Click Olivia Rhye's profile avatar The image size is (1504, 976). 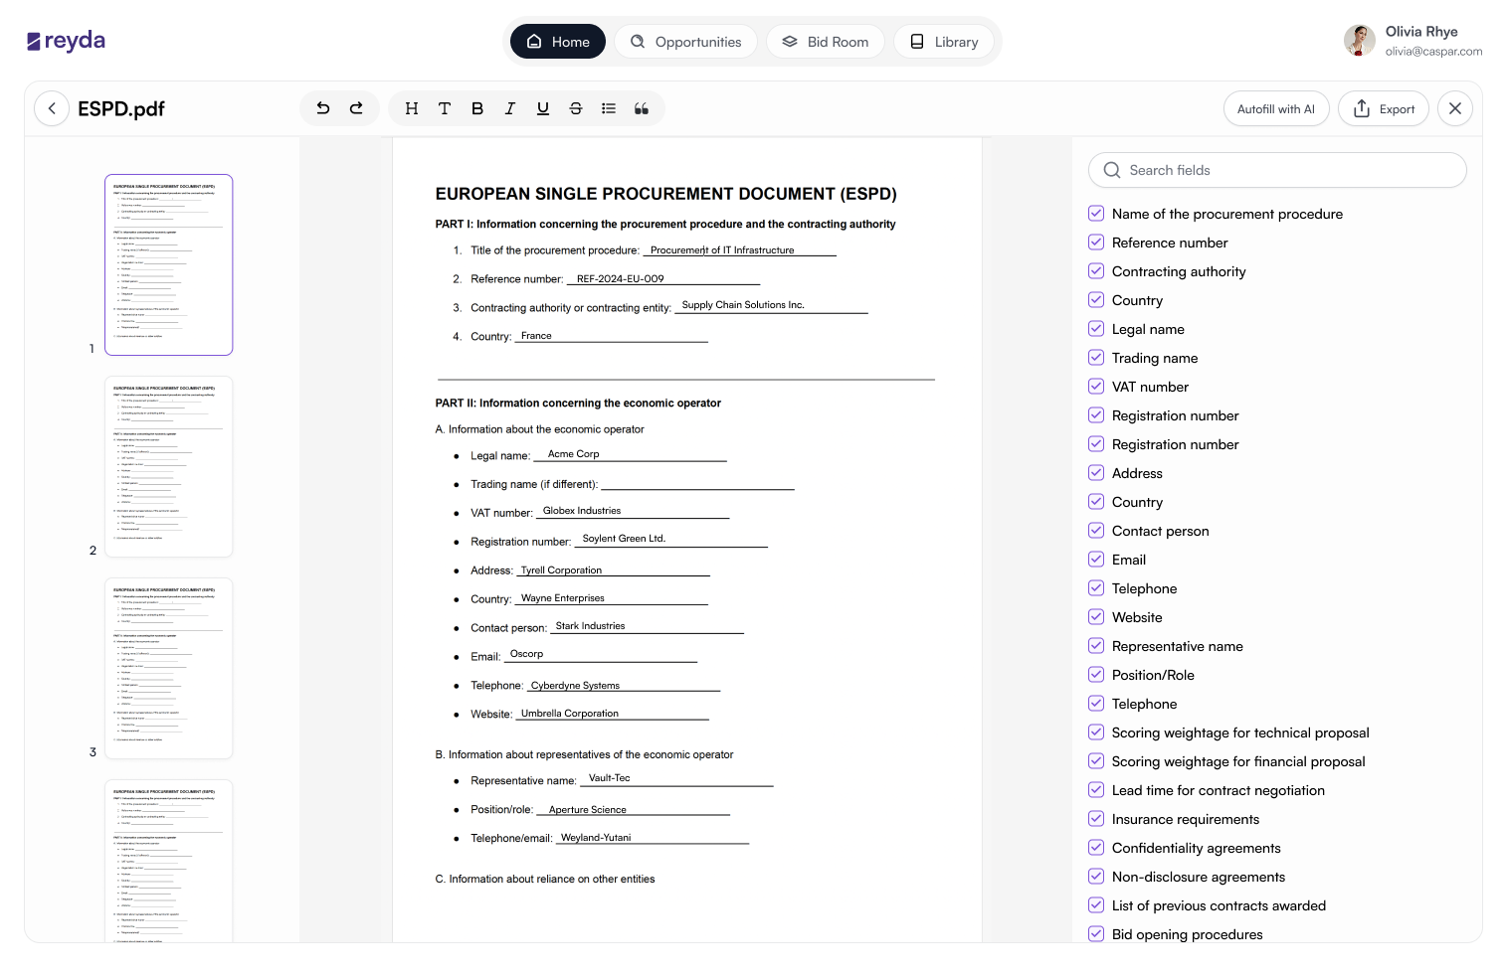(1360, 41)
